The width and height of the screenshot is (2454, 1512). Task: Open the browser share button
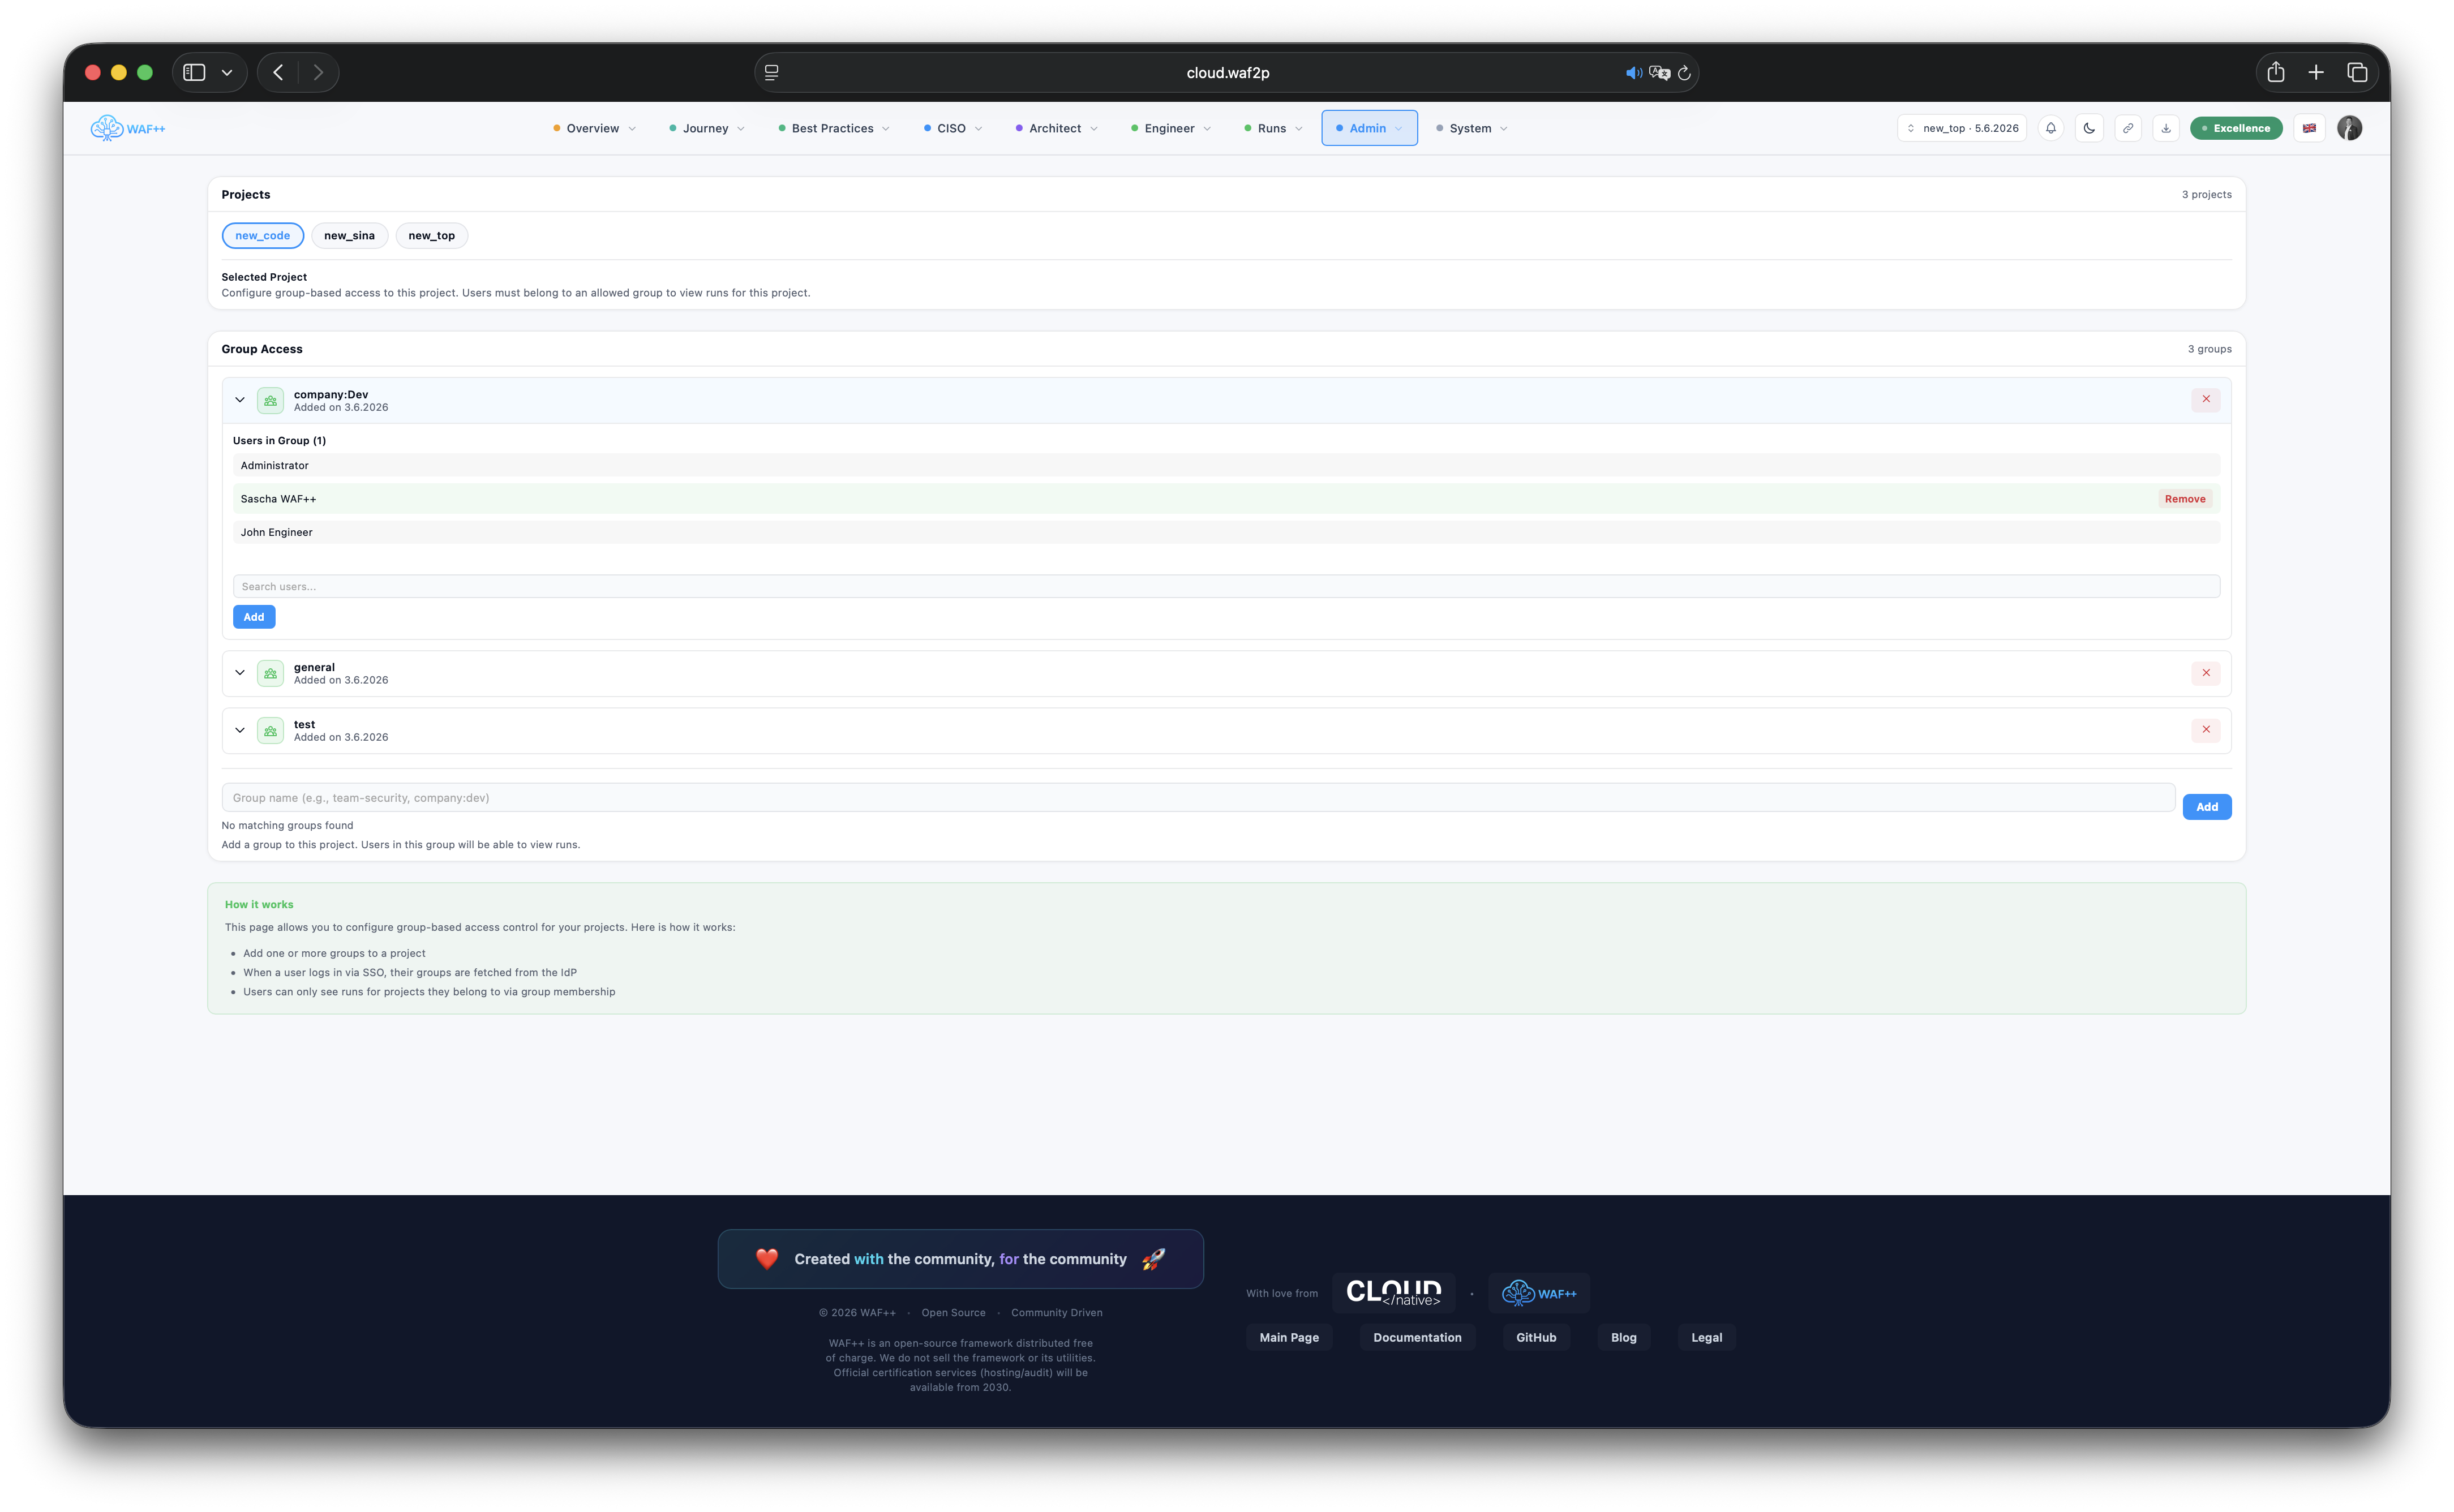2276,72
